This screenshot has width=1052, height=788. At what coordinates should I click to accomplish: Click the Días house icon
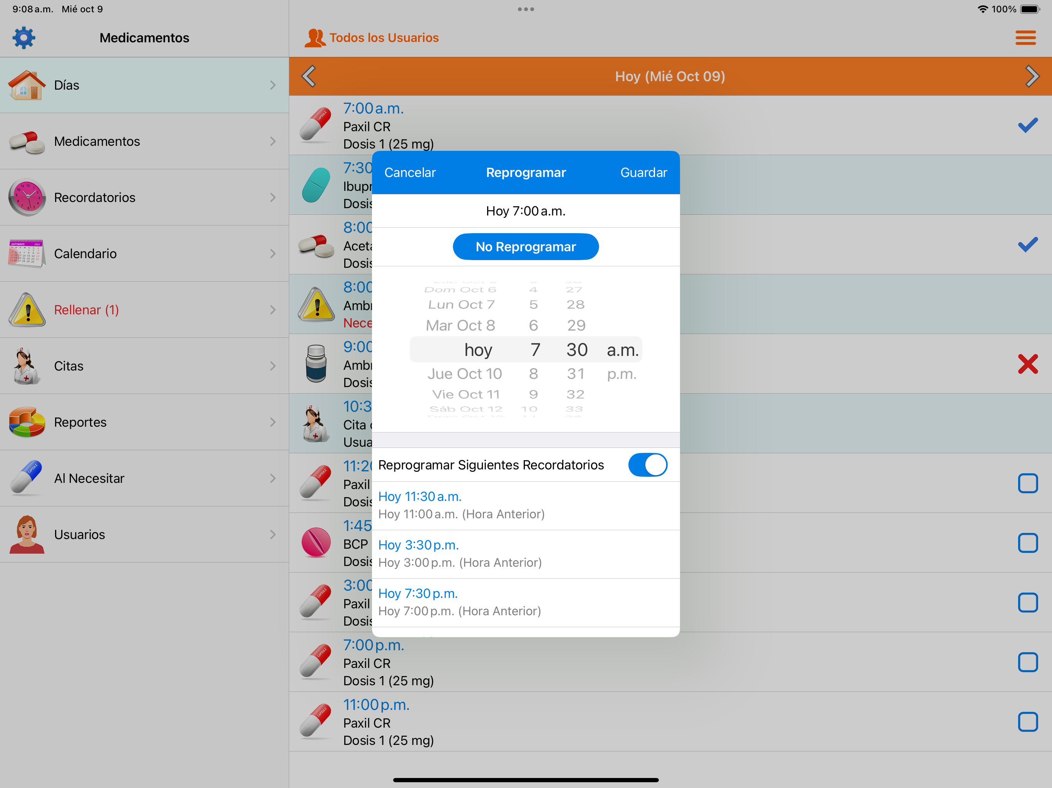point(27,85)
